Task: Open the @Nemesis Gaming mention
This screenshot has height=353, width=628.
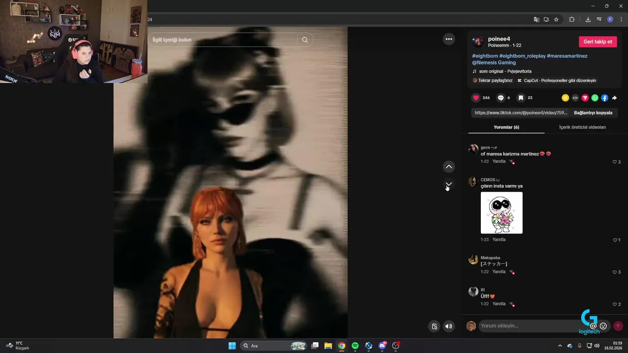Action: tap(494, 63)
